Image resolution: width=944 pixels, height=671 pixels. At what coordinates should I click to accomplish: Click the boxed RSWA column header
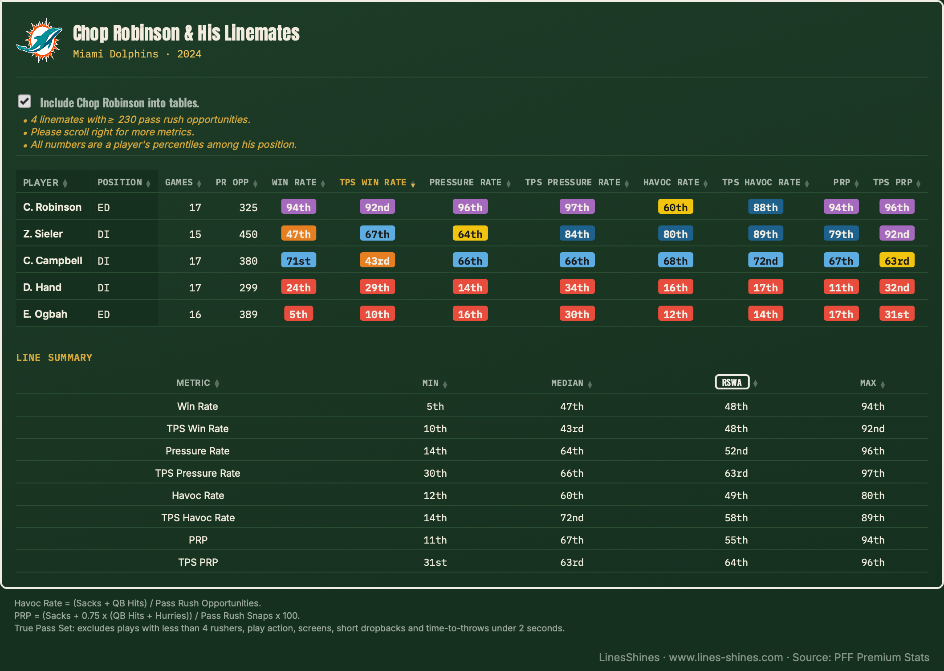click(732, 382)
